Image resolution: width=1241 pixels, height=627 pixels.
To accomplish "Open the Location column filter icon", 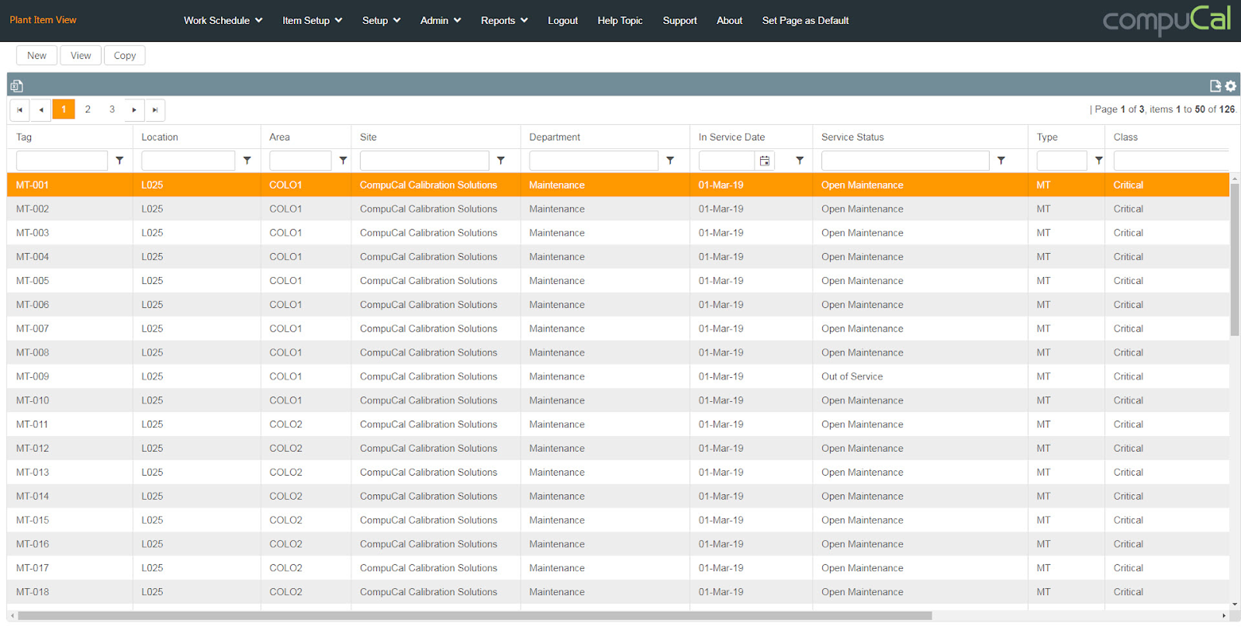I will 247,161.
